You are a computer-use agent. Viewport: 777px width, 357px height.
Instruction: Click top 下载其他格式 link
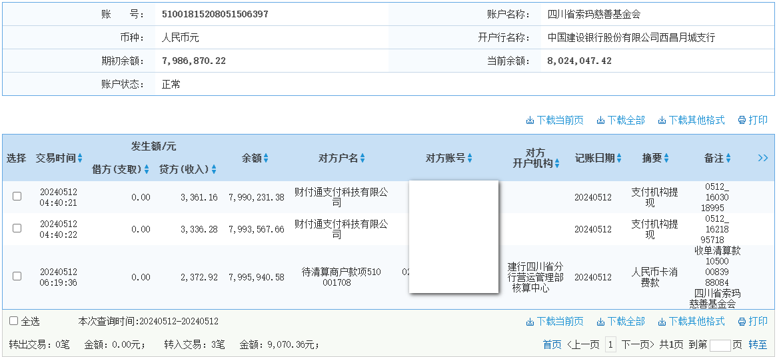coord(691,121)
